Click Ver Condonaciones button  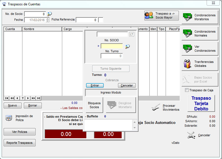(200, 49)
